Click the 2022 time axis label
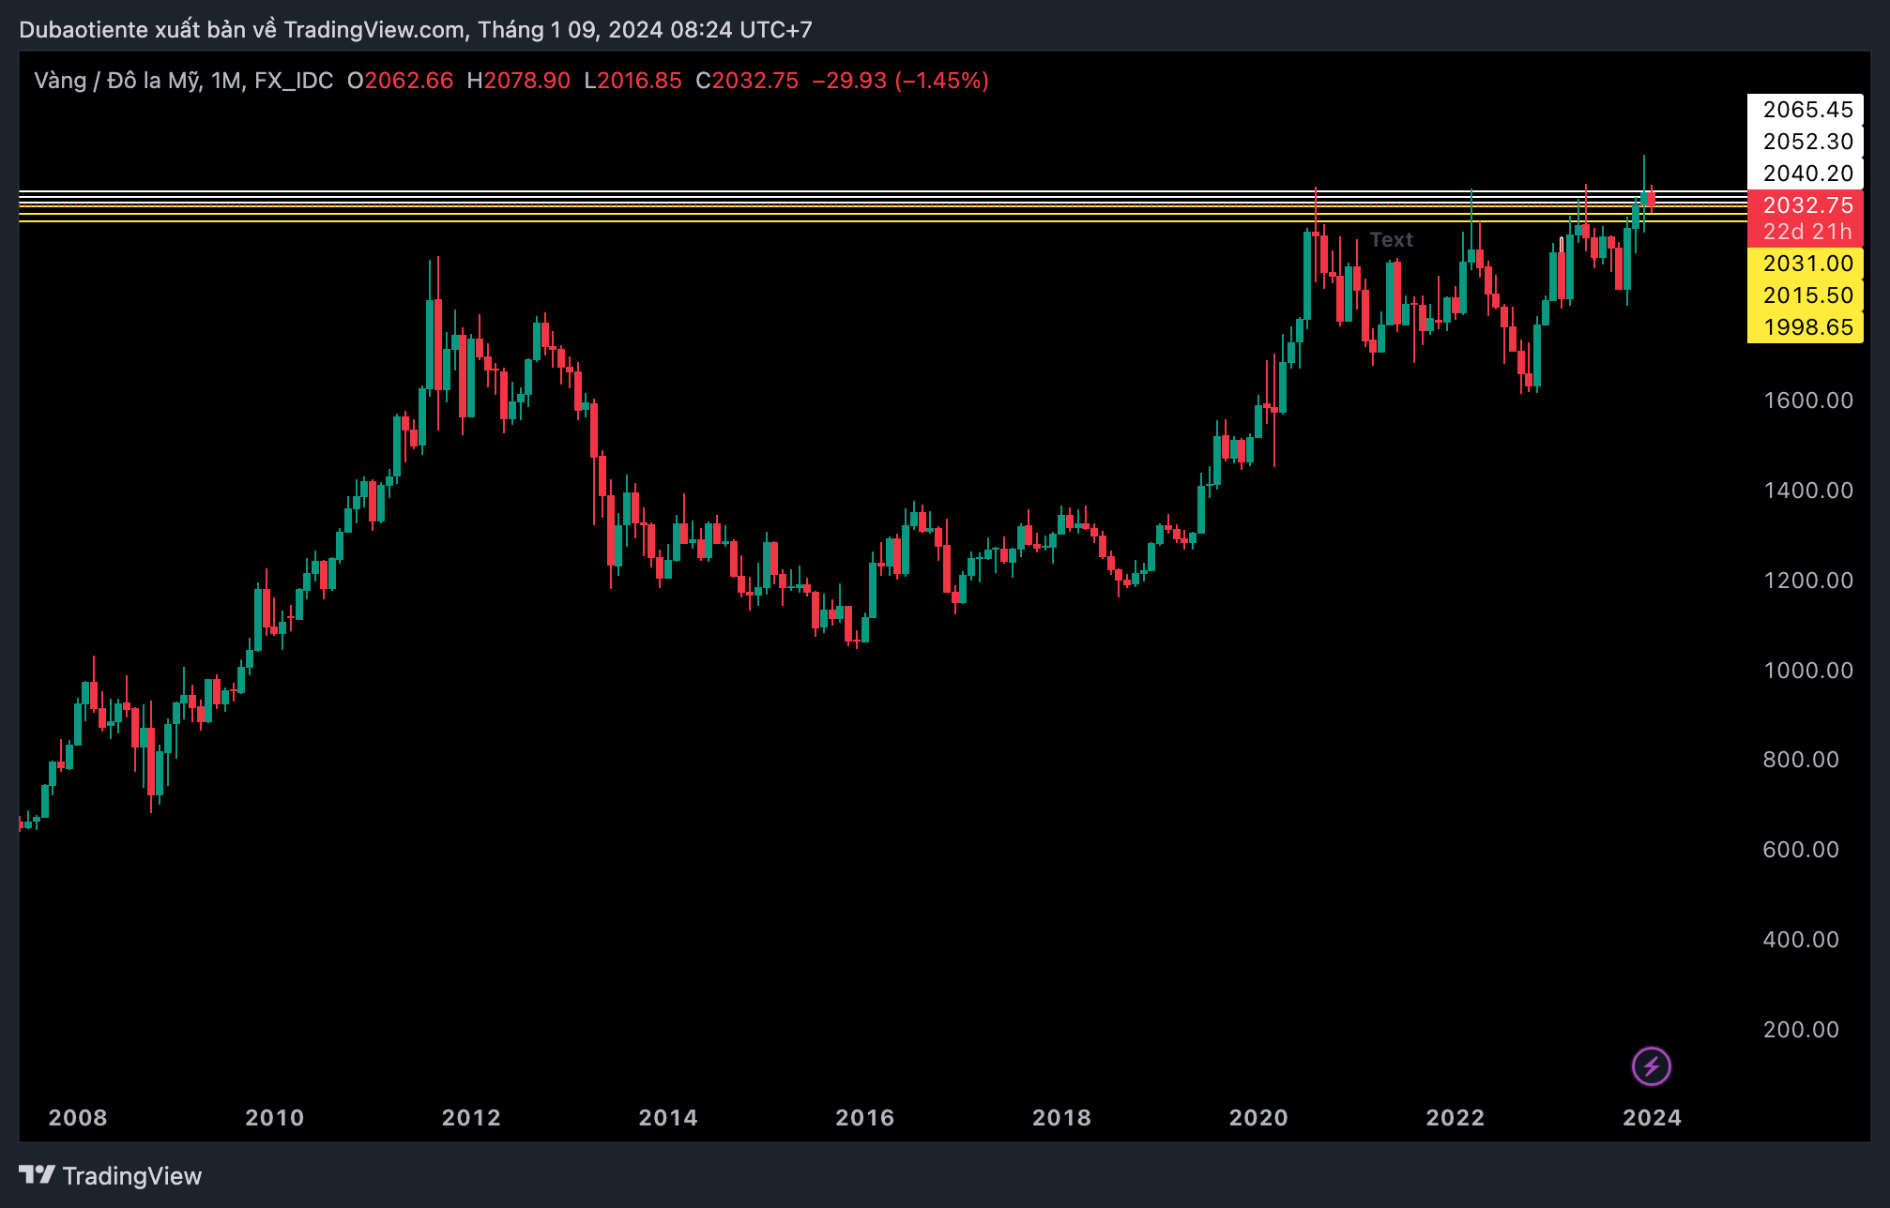 pos(1456,1118)
